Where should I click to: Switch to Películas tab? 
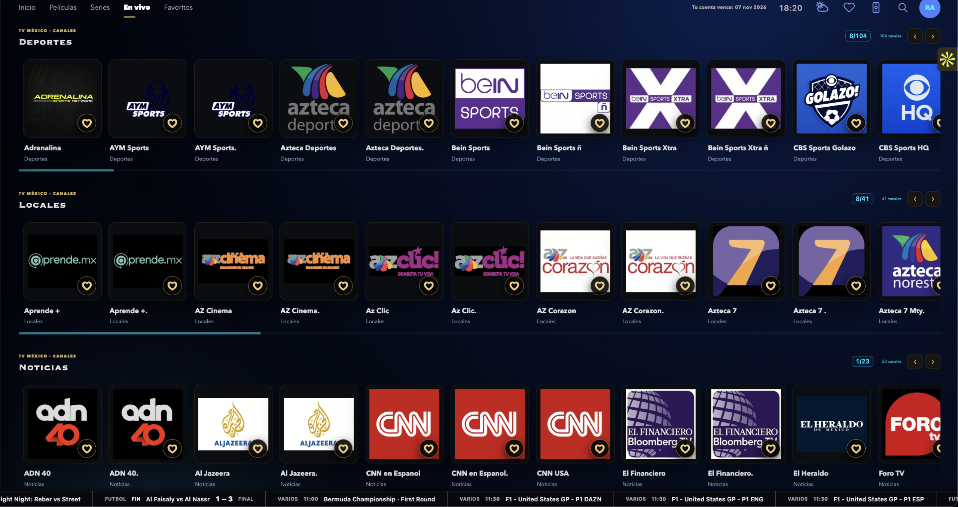63,7
